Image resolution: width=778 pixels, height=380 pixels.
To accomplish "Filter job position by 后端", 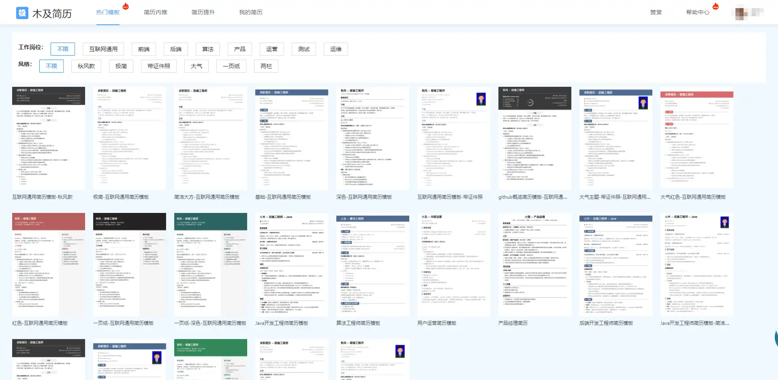I will pyautogui.click(x=176, y=49).
